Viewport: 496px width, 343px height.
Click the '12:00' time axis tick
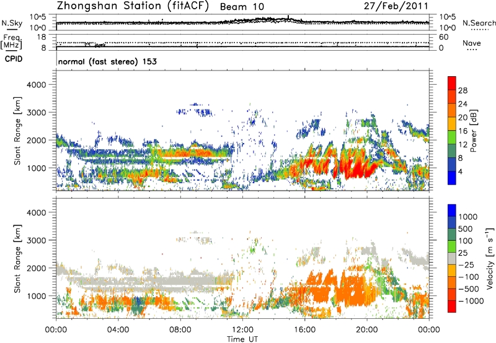click(242, 330)
